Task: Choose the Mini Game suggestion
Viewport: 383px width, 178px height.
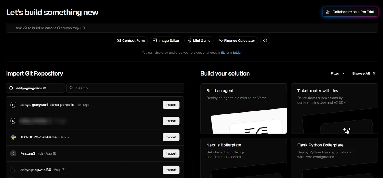Action: pyautogui.click(x=199, y=40)
